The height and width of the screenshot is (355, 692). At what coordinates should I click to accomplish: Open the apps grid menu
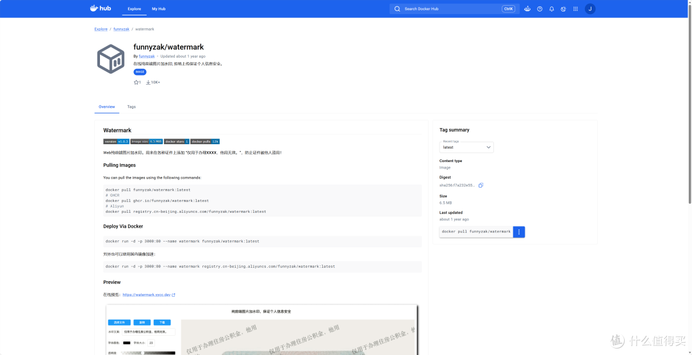tap(575, 9)
